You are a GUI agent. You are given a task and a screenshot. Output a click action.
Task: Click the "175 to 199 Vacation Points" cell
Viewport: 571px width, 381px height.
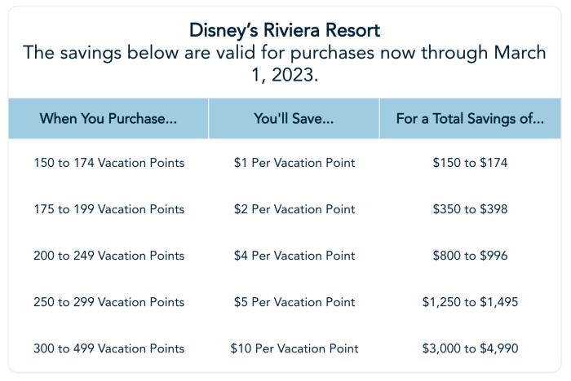108,209
